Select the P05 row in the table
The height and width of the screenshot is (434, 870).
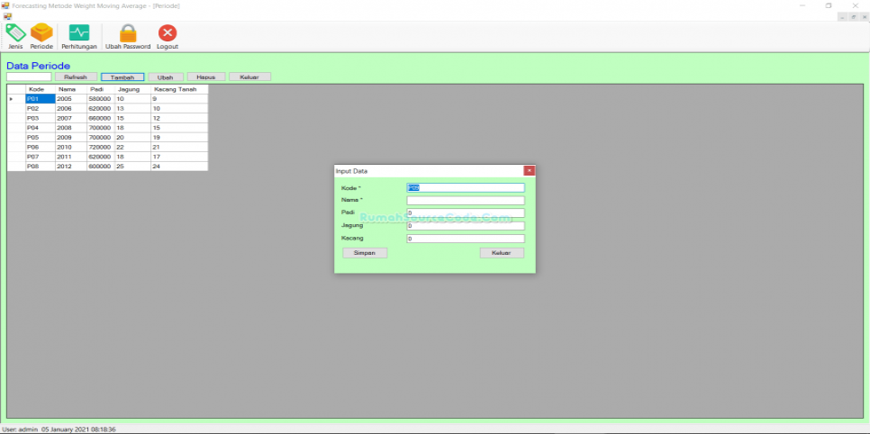(40, 137)
